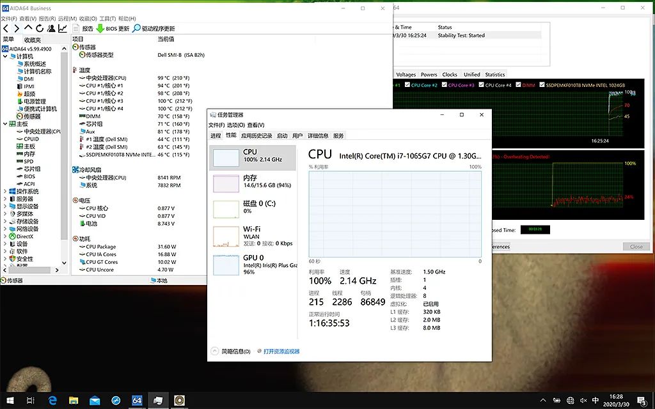Open the Mail app from taskbar
The height and width of the screenshot is (409, 655).
tap(95, 401)
